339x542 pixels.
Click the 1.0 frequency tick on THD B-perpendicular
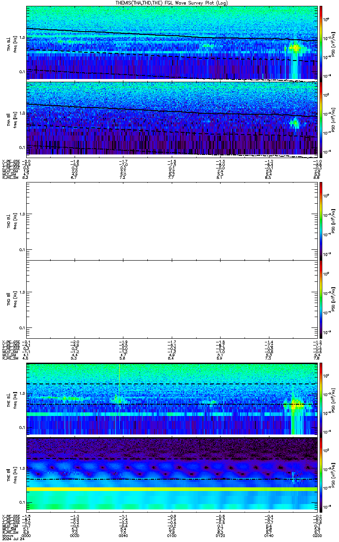coord(22,215)
